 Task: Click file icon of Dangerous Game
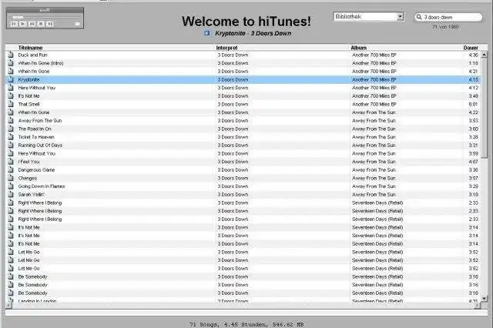pyautogui.click(x=11, y=170)
